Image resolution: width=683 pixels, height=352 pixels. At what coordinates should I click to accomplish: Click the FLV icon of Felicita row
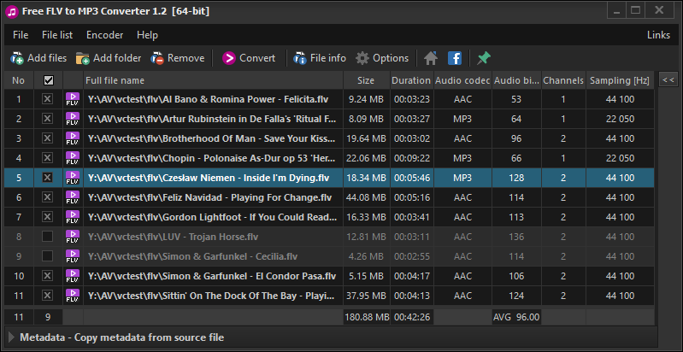click(73, 99)
